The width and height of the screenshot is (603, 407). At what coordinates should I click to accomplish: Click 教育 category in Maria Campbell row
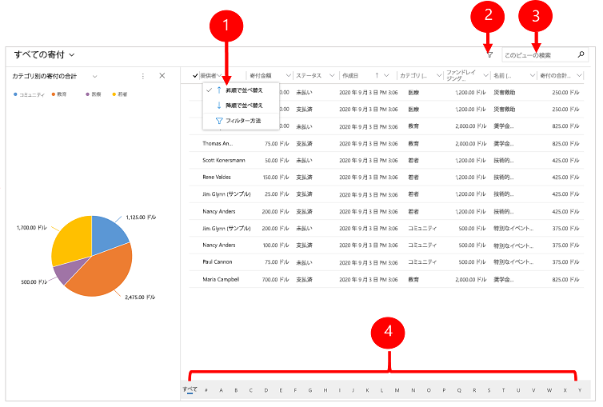(x=413, y=279)
